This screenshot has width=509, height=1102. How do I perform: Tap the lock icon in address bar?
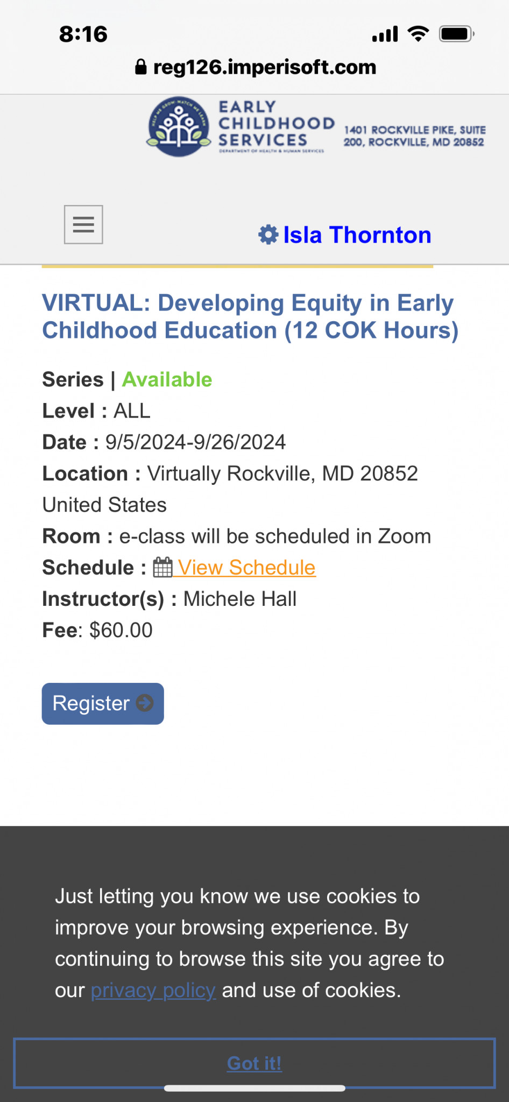click(140, 67)
